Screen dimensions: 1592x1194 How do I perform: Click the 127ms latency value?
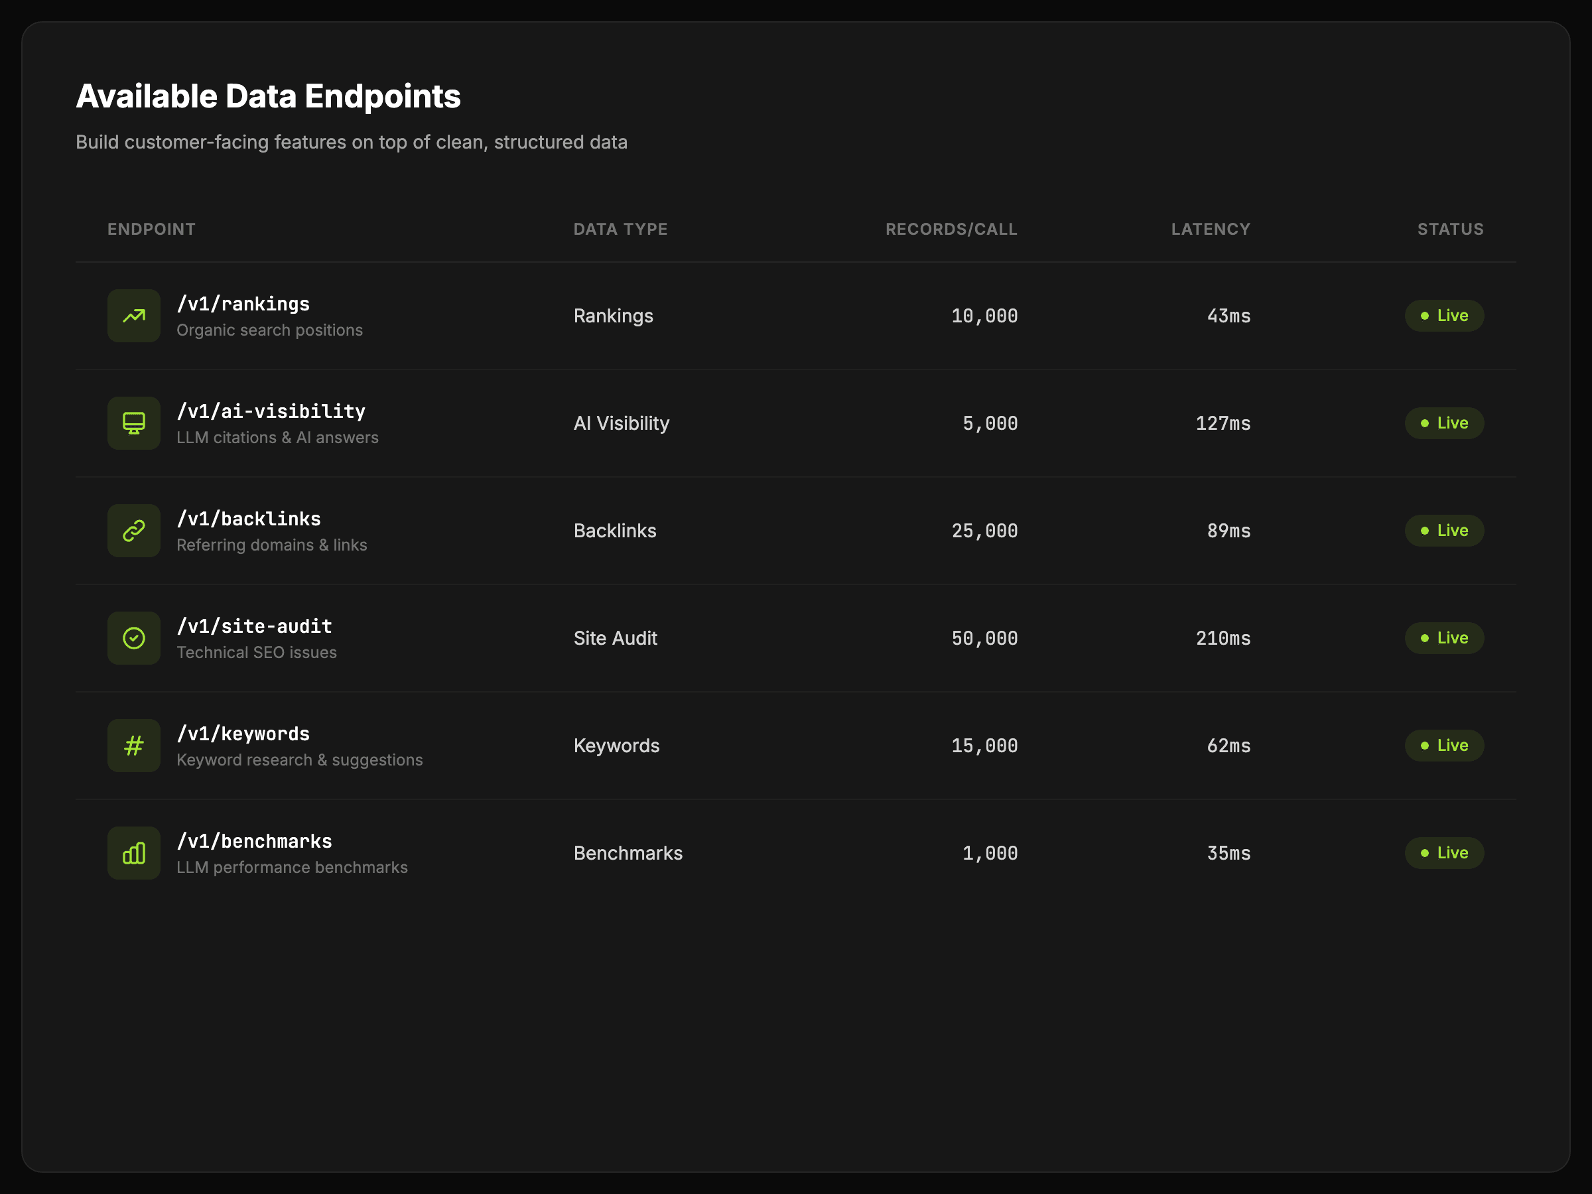[1222, 423]
